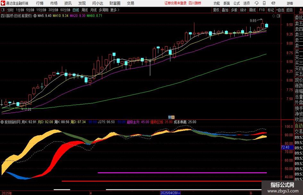Screen dimensions: 303x195
Task: Open the 公式 menu
Action: 237,3
